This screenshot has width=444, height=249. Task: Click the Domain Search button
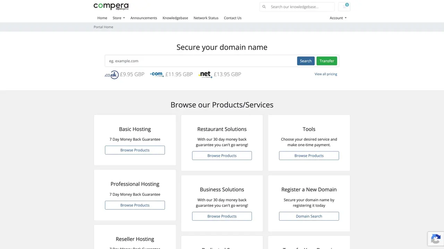[x=309, y=216]
